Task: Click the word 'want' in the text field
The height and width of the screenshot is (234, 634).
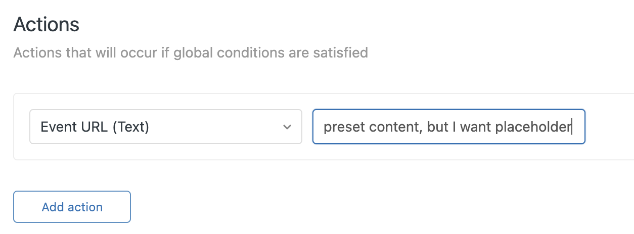Action: coord(475,127)
